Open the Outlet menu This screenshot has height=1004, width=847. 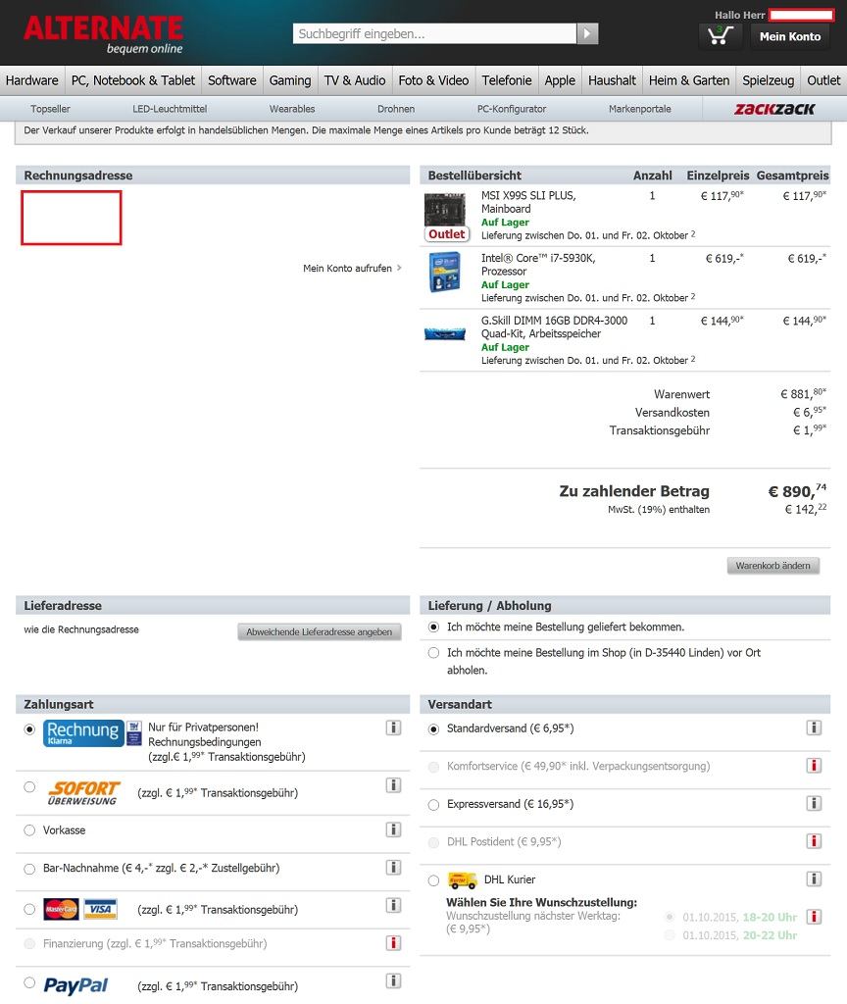click(823, 80)
